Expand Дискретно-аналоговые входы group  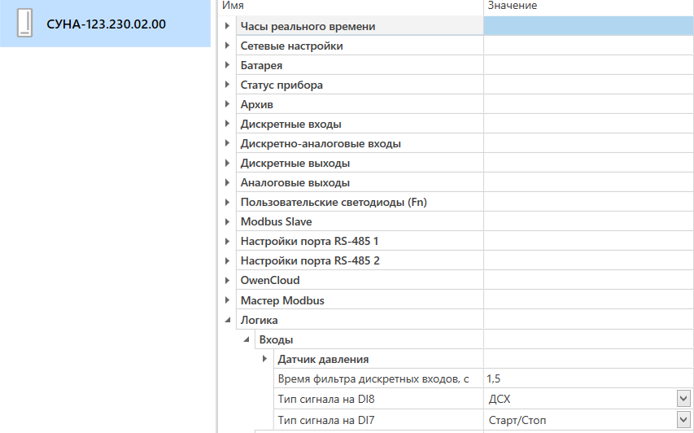(x=227, y=142)
